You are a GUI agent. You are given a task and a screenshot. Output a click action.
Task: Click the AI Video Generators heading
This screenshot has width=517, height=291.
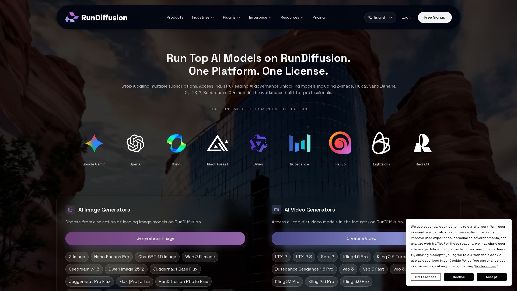point(310,210)
